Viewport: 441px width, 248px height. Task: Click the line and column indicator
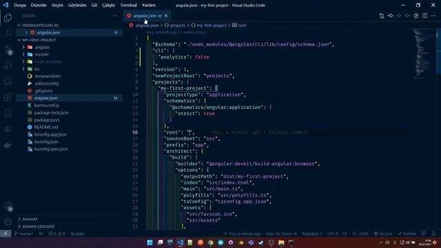pos(281,234)
